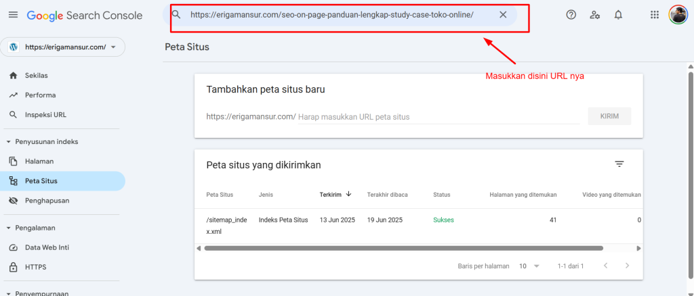Open Inspeksi URL in sidebar
Screen dimensions: 694x296
pos(45,115)
